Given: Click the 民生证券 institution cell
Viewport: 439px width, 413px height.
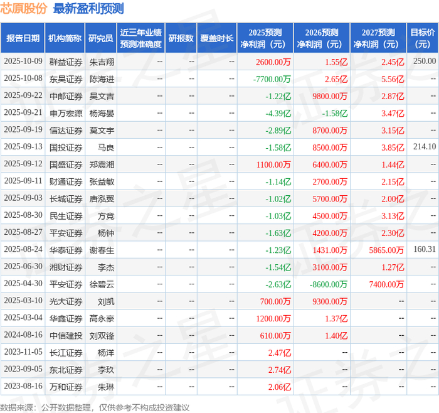Looking at the screenshot, I should pos(66,216).
